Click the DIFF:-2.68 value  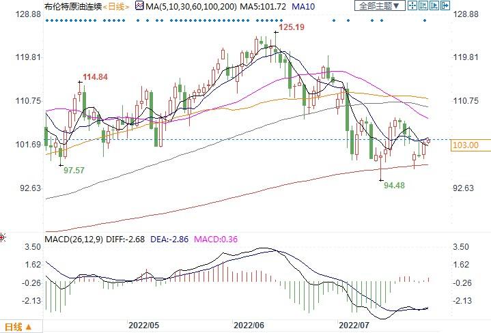point(126,240)
